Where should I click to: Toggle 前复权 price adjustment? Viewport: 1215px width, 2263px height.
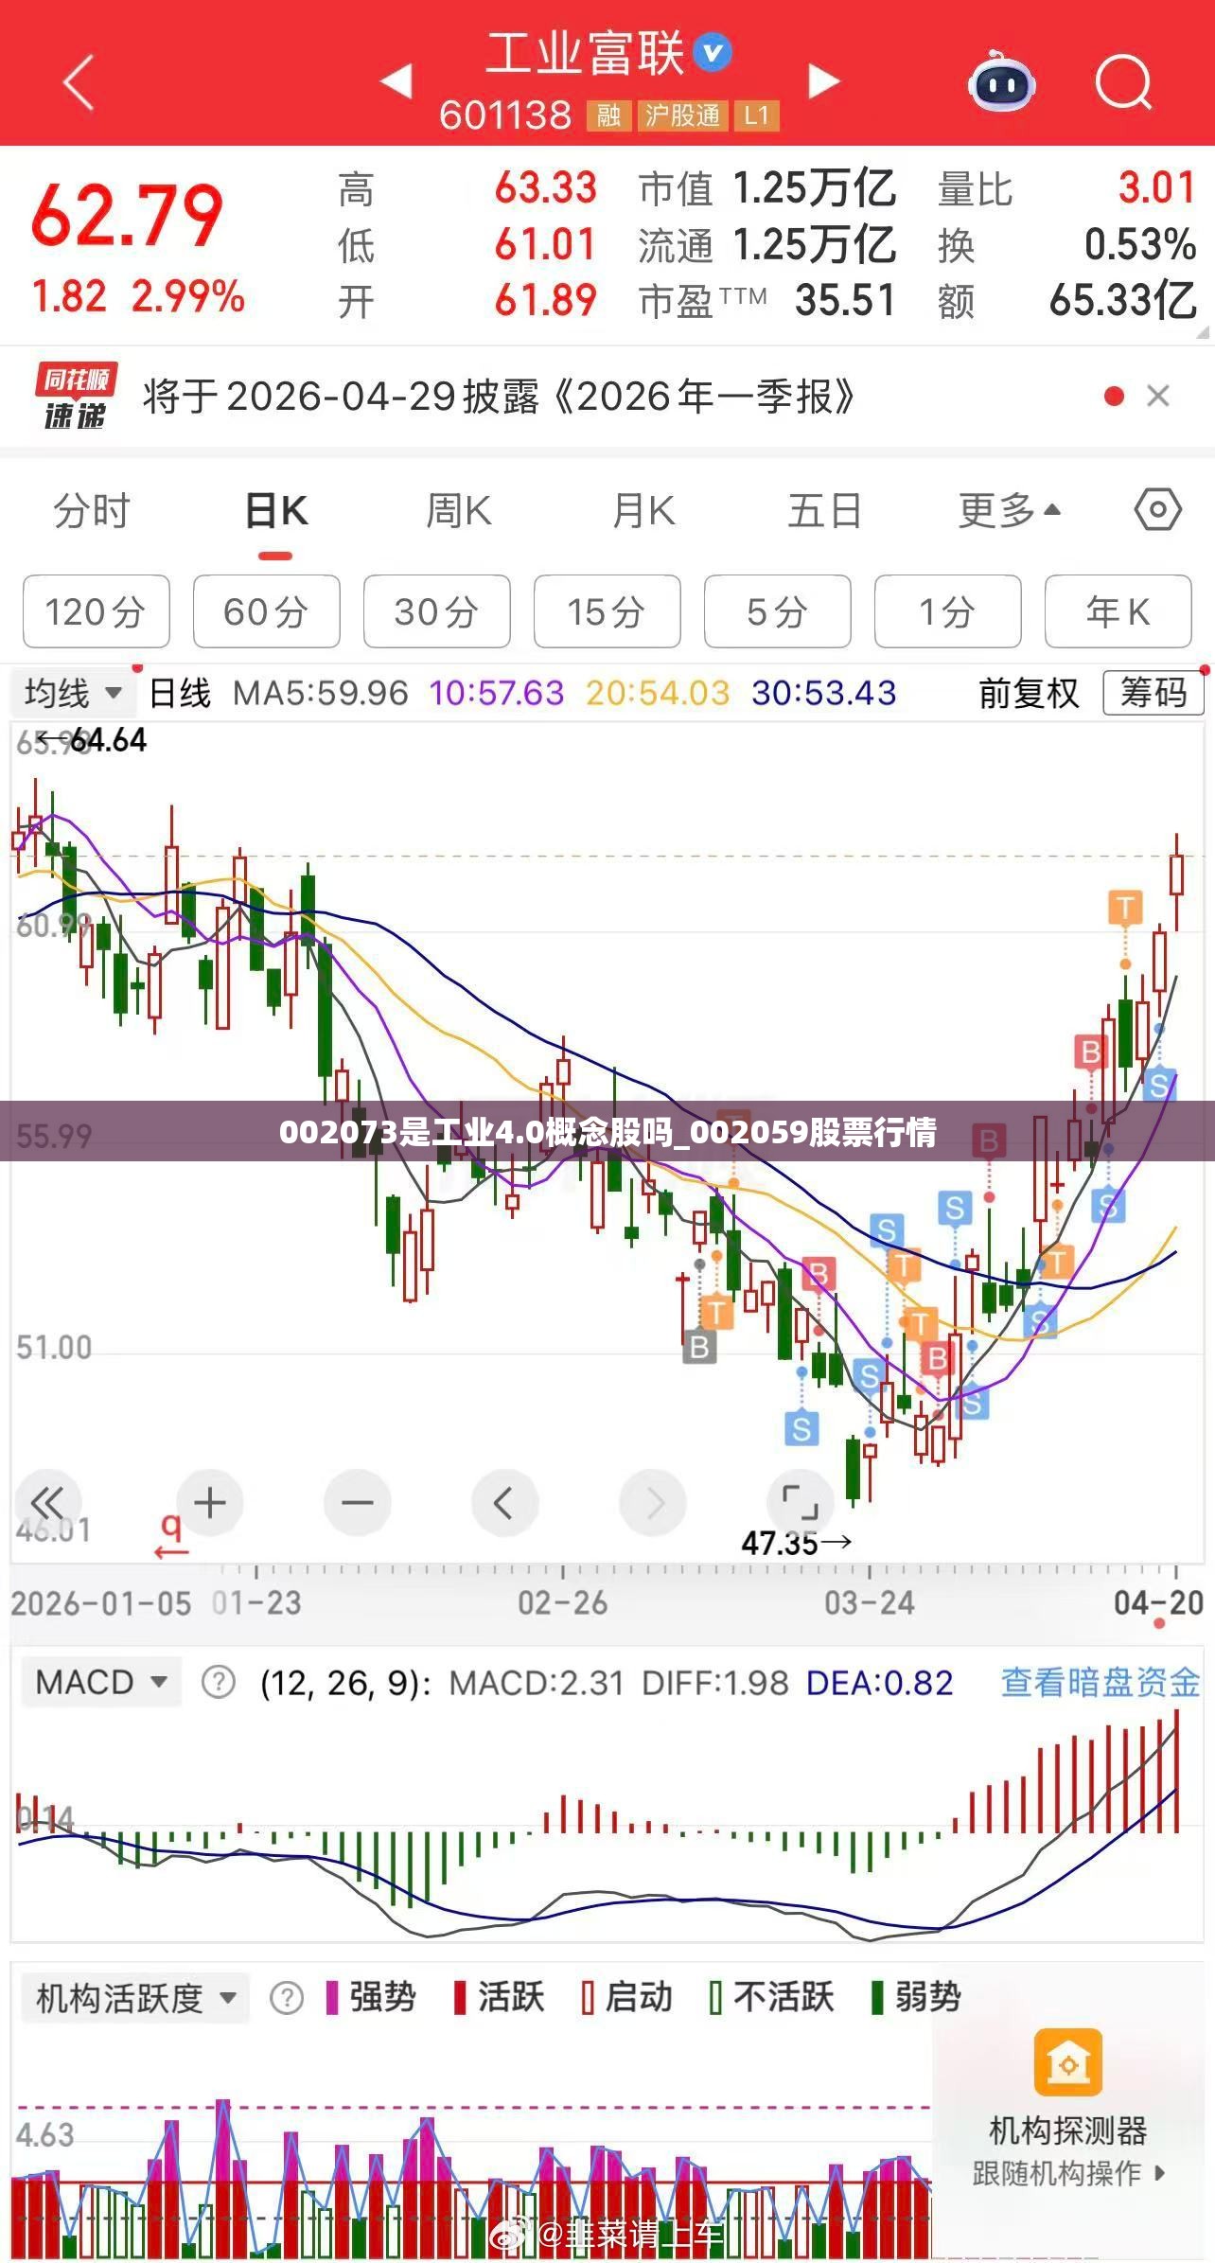1029,693
